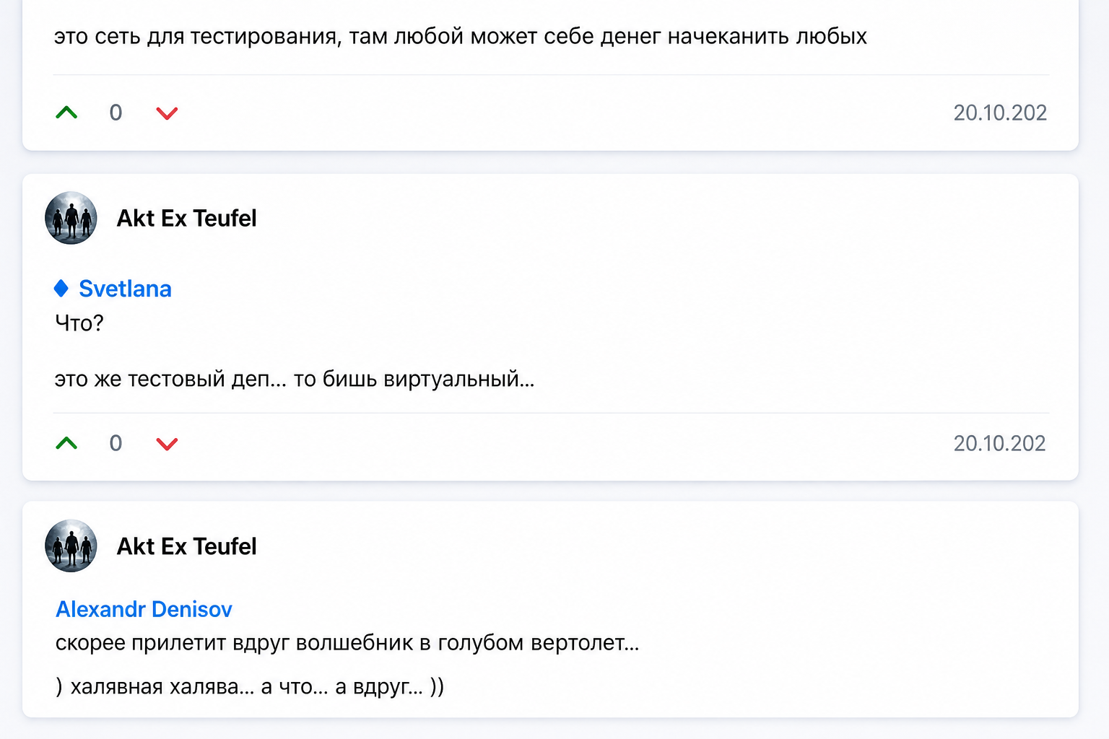Open Svetlana's profile link
Screen dimensions: 1109x739
(x=125, y=289)
